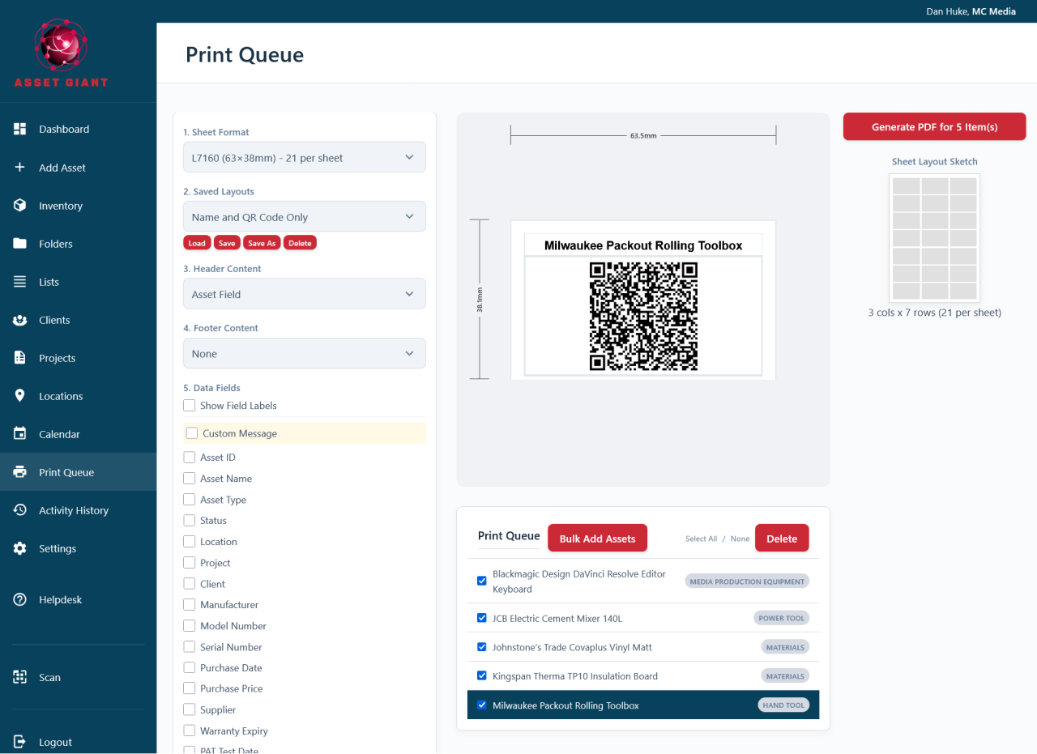Expand the Footer Content dropdown
The image size is (1037, 754).
click(x=305, y=353)
